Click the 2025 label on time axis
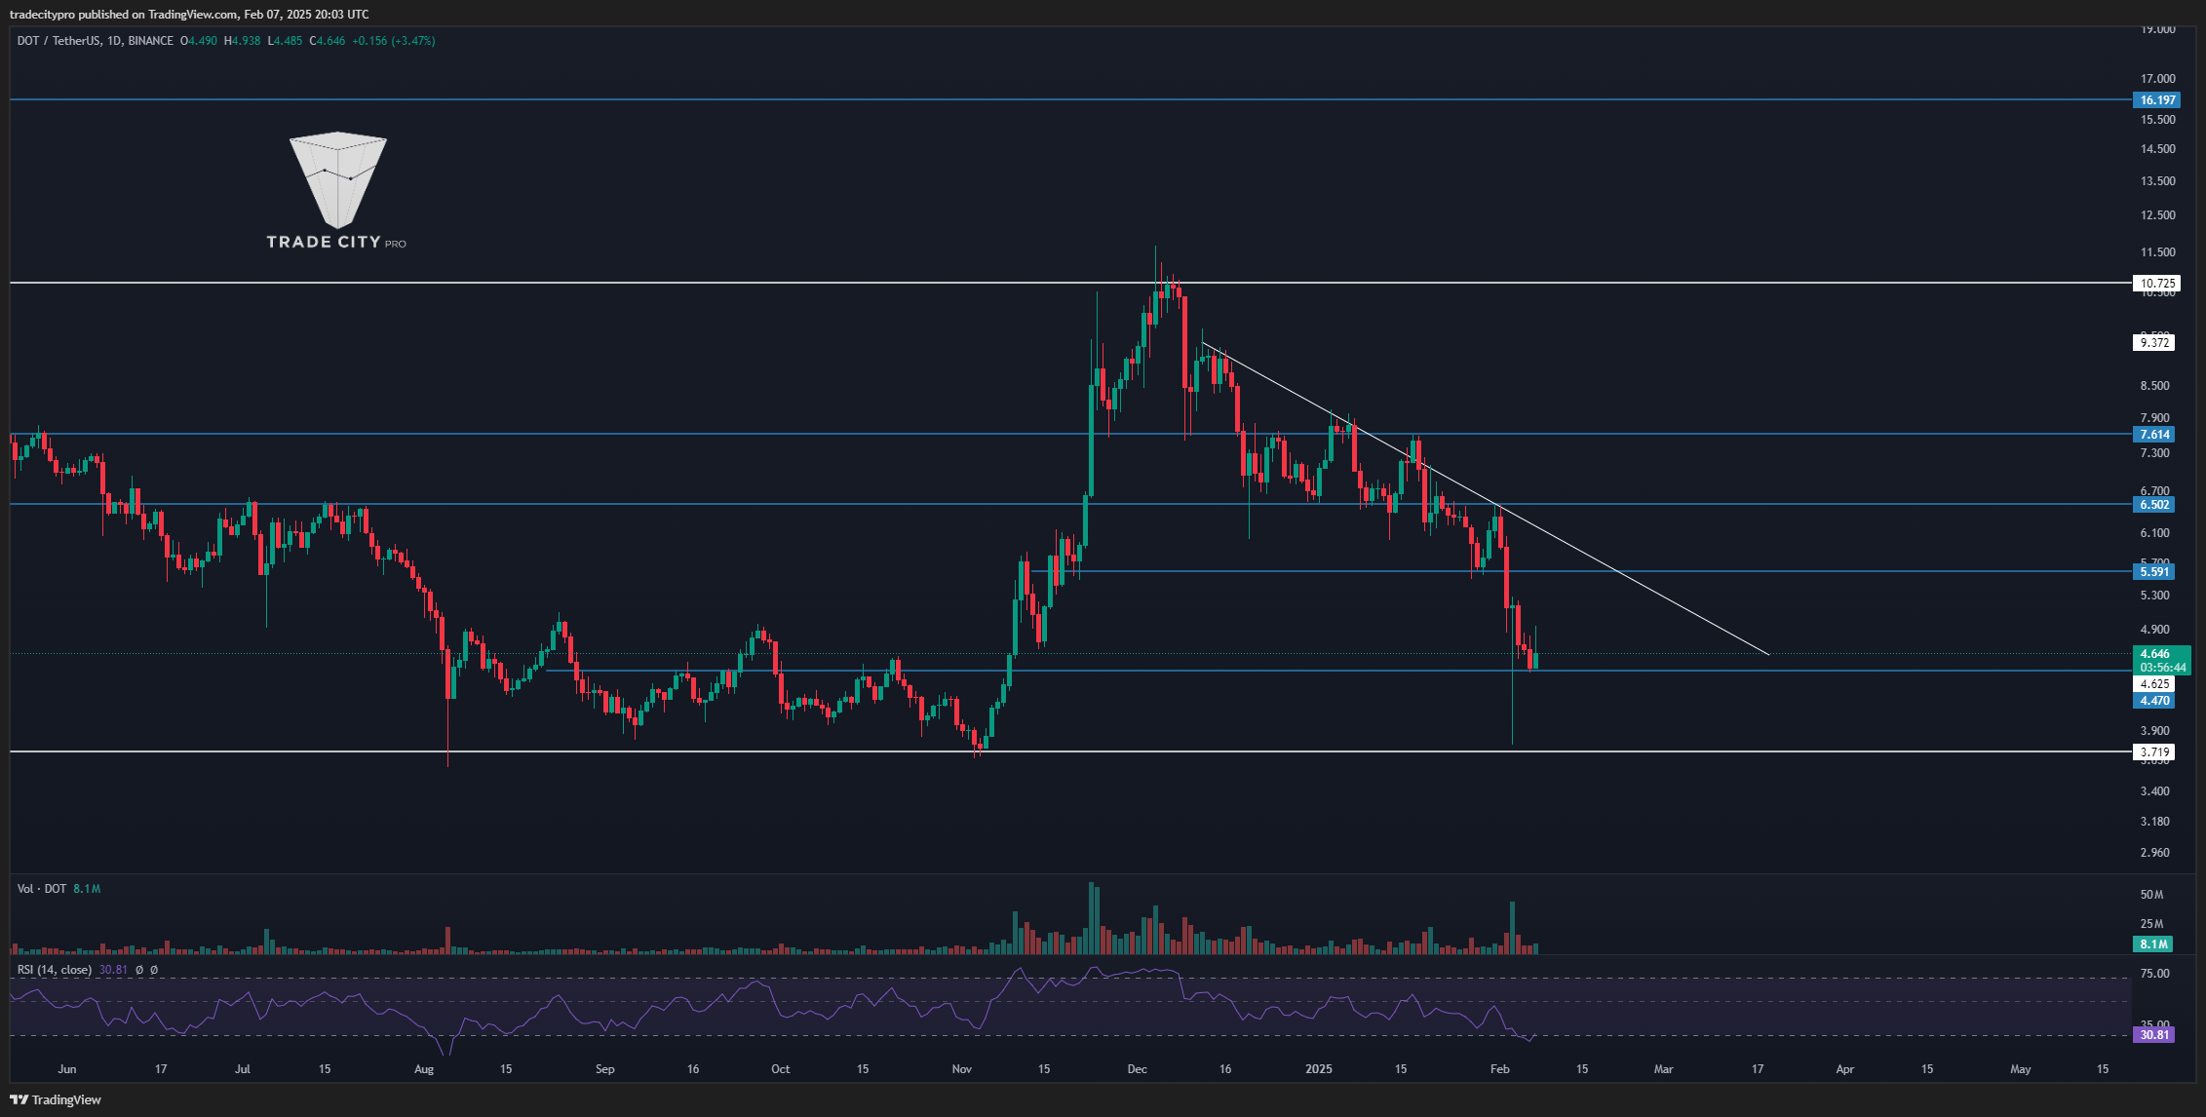 point(1318,1069)
